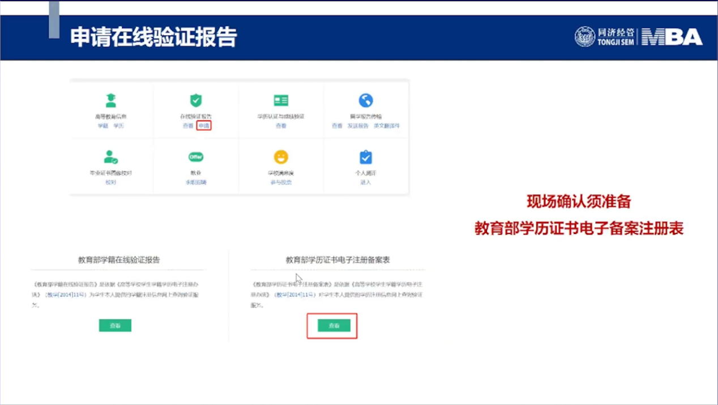Click 发送报告 link under report transmission
Screen dimensions: 718x405
(358, 126)
